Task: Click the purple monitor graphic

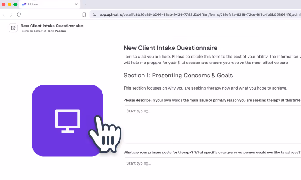Action: (67, 121)
